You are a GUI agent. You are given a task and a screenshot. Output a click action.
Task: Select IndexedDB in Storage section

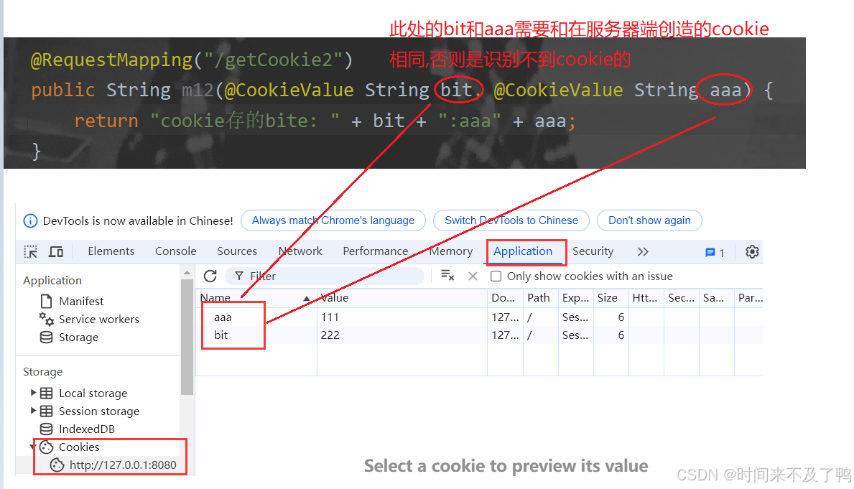pos(87,429)
